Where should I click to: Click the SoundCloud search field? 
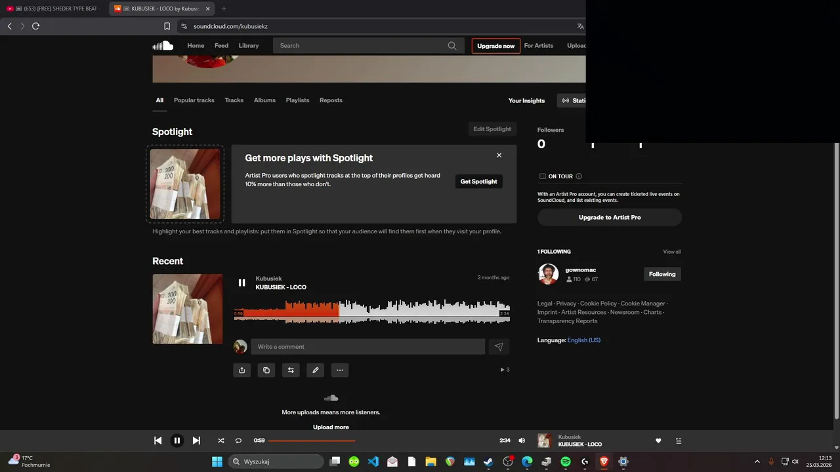pos(368,46)
